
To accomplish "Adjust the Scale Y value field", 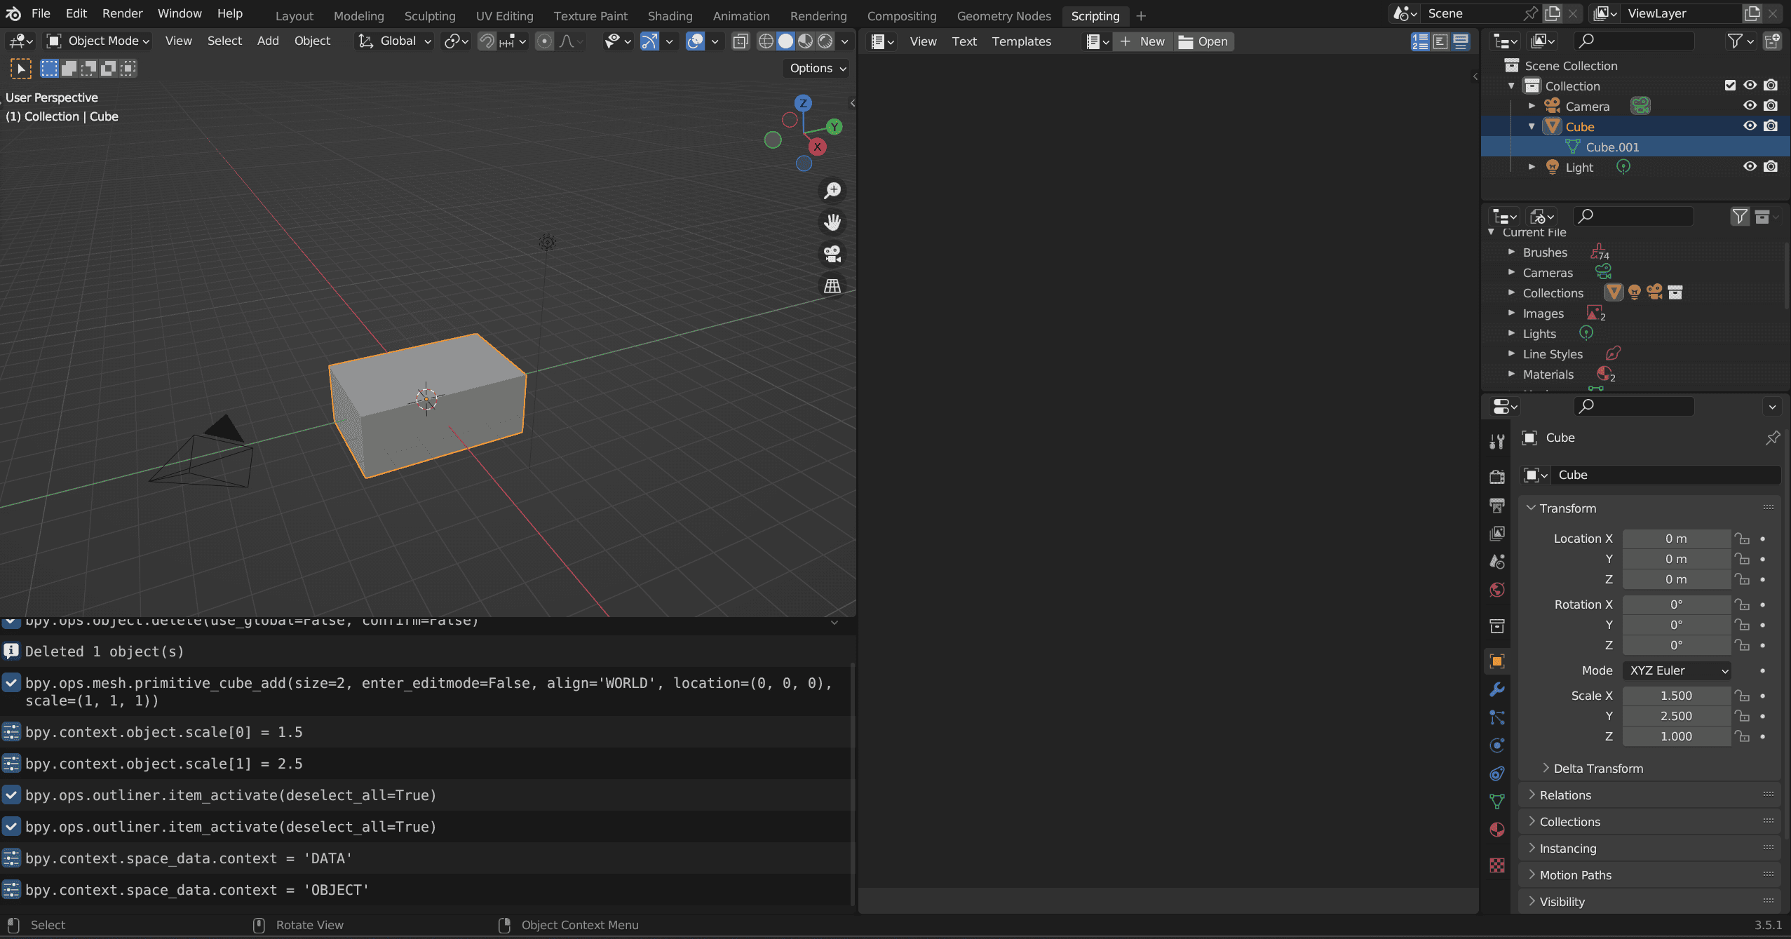I will (1676, 716).
